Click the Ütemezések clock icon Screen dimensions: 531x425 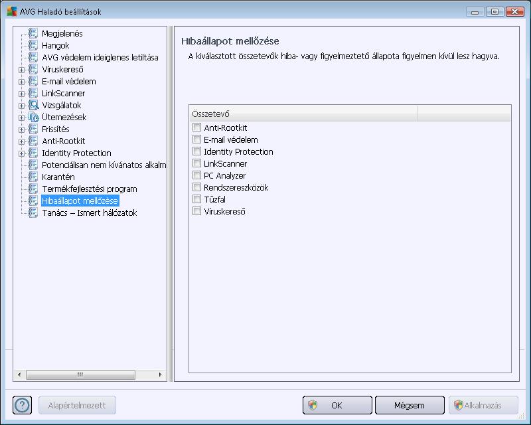[34, 117]
